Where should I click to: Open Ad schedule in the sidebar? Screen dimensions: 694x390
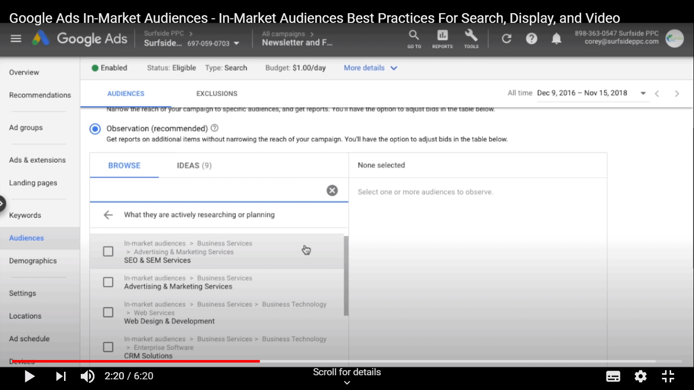point(29,339)
